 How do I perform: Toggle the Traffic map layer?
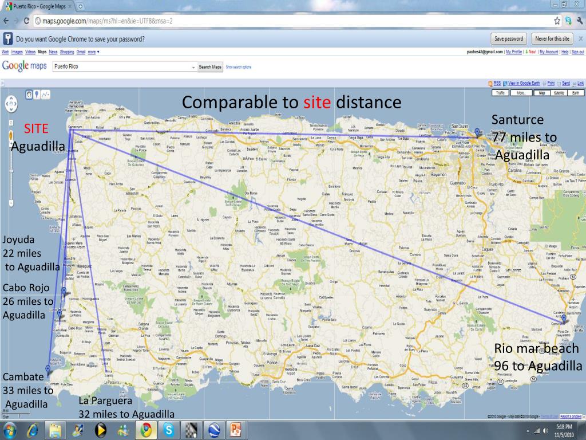pyautogui.click(x=500, y=93)
